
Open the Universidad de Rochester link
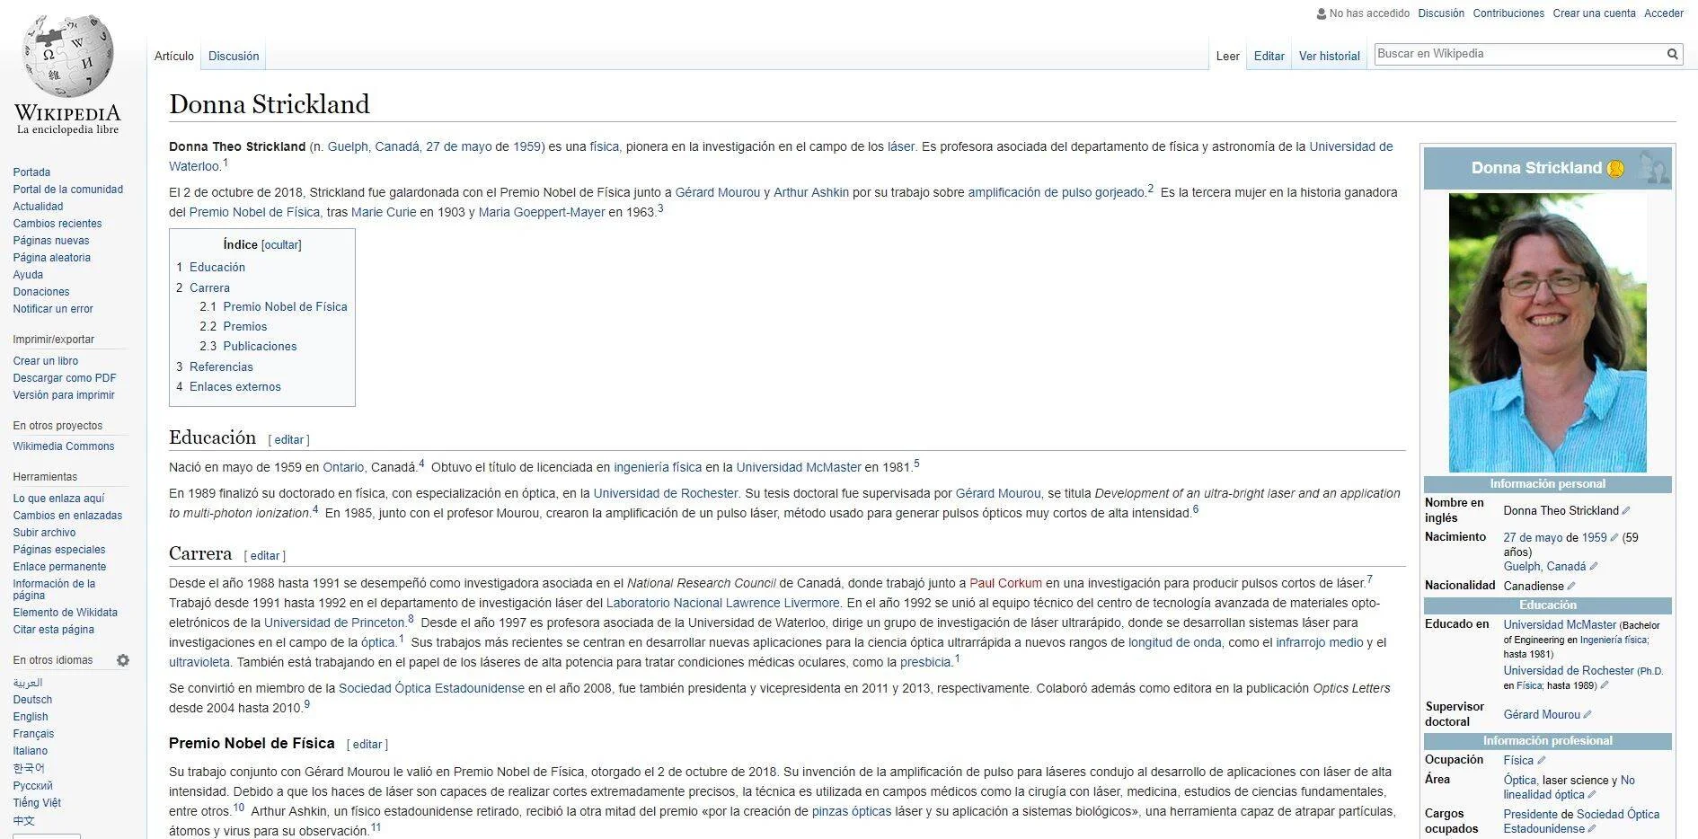pyautogui.click(x=666, y=493)
